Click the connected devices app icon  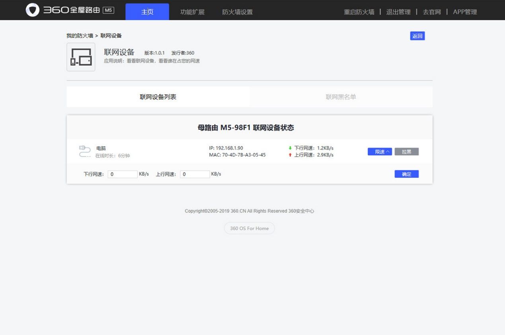tap(81, 57)
